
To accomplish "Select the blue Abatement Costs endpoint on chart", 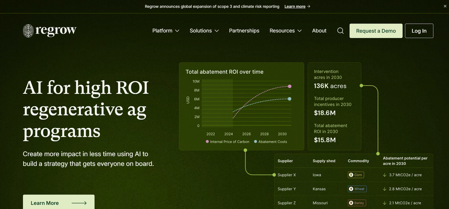I will (x=290, y=99).
